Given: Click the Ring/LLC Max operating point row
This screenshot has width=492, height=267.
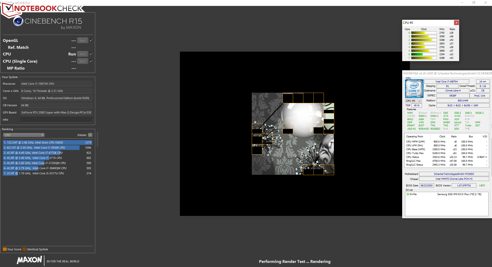Looking at the screenshot, I should 447,161.
